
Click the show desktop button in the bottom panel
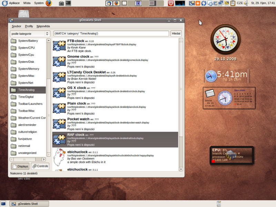coord(3,204)
